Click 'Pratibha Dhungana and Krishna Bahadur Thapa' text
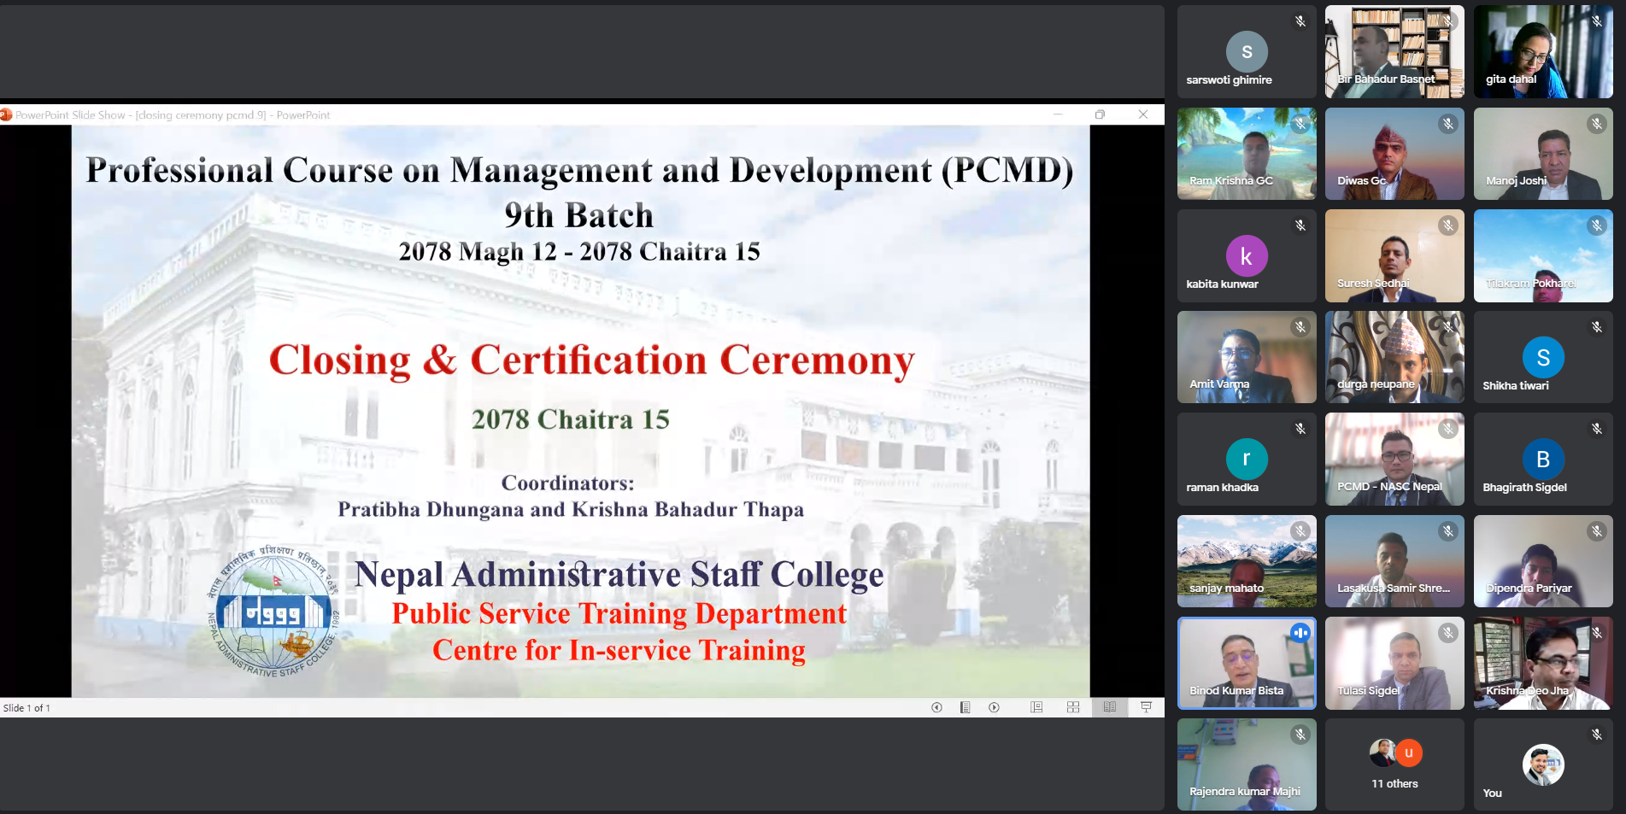Viewport: 1626px width, 814px height. tap(571, 510)
